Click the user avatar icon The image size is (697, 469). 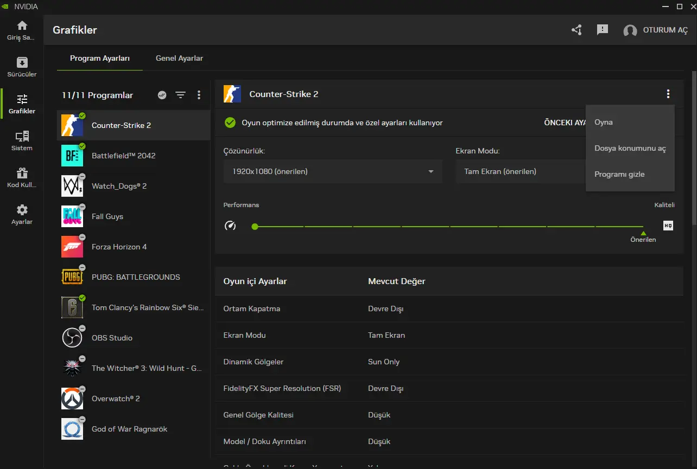(x=630, y=30)
